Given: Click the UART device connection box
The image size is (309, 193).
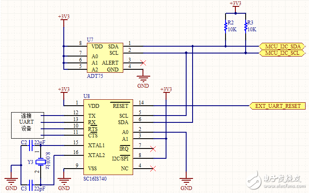Looking at the screenshot, I should [27, 125].
